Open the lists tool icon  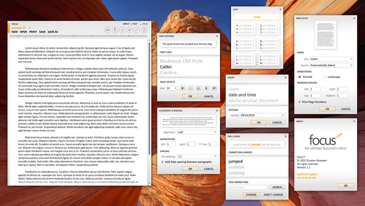click(x=122, y=30)
